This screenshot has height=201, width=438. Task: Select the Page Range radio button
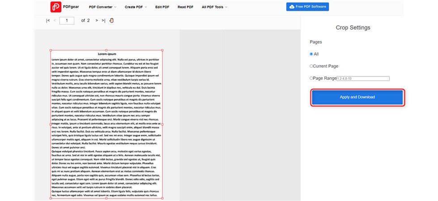pyautogui.click(x=311, y=78)
